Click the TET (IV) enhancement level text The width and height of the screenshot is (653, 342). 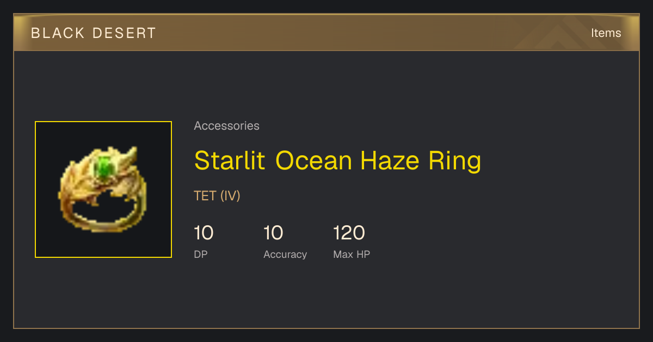pyautogui.click(x=217, y=196)
